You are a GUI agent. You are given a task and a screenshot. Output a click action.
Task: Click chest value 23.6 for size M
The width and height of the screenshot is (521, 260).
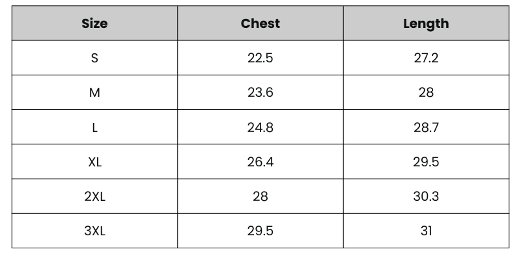pyautogui.click(x=260, y=92)
